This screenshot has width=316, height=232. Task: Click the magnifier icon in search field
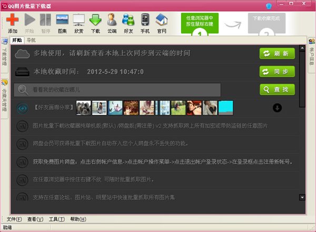[23, 90]
